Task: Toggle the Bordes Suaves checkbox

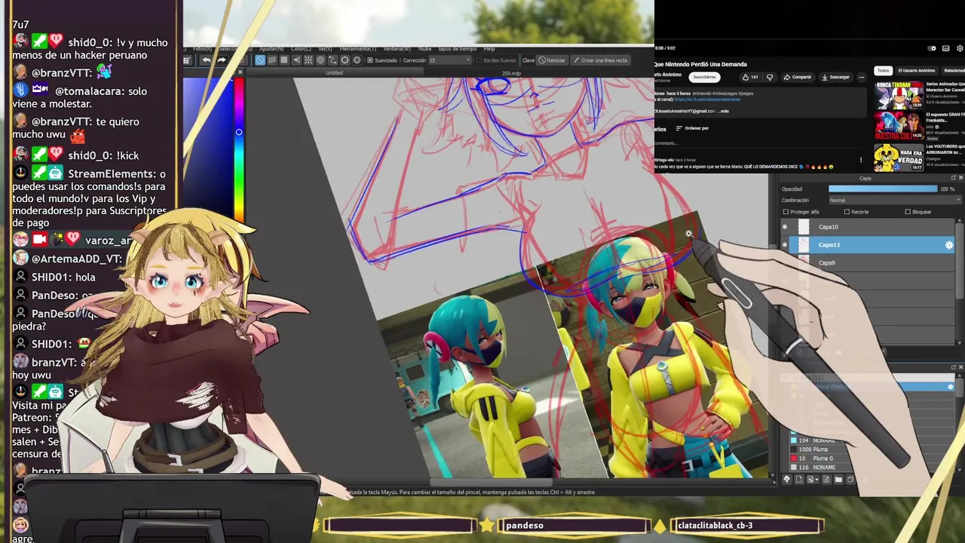Action: pos(479,60)
